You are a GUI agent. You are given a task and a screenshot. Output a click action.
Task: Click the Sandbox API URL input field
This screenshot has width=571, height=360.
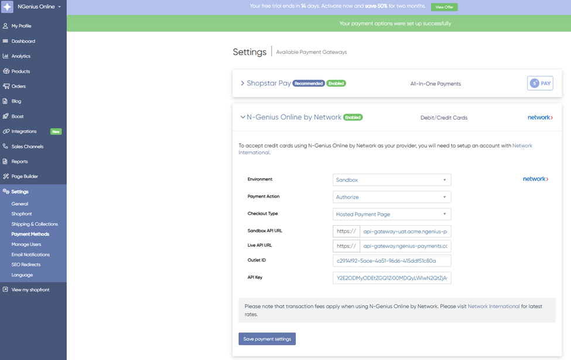click(x=405, y=231)
